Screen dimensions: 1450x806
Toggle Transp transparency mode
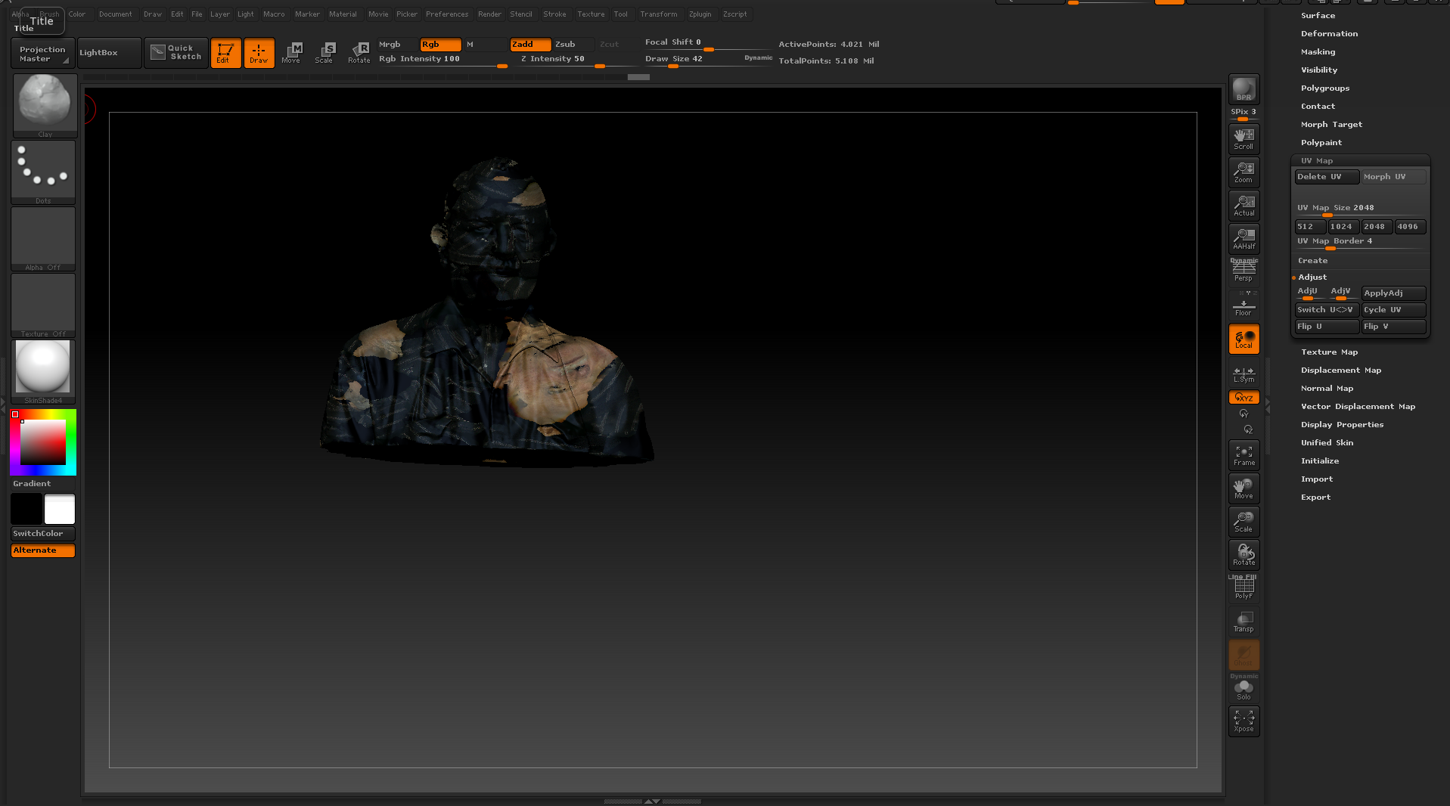point(1244,622)
